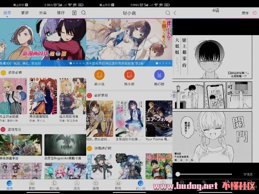Tap left banner's first pagination dot
The height and width of the screenshot is (194, 259).
pyautogui.click(x=71, y=63)
